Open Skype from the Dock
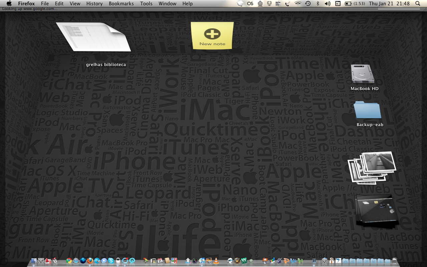427x267 pixels. point(111,260)
